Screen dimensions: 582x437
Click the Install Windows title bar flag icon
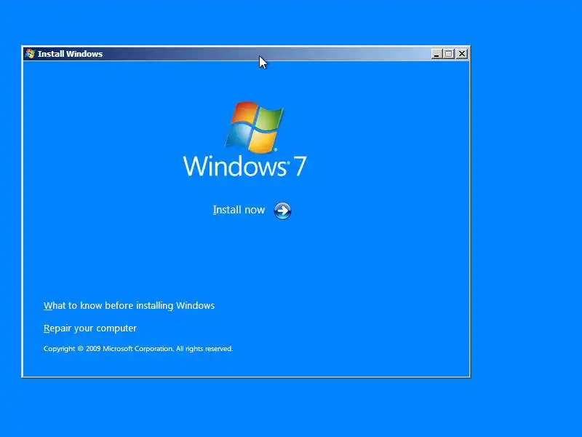point(30,54)
